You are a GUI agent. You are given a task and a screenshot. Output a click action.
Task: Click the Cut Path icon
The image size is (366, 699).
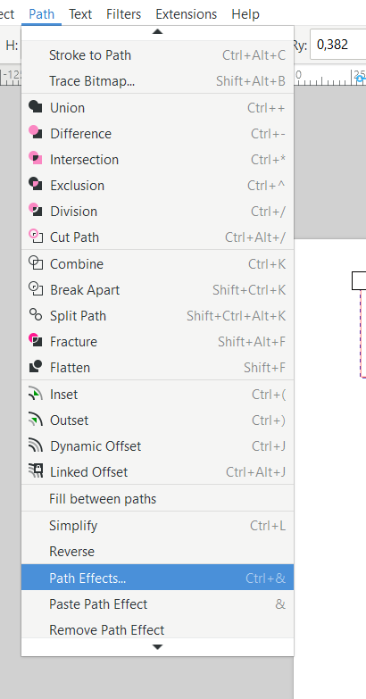pos(35,237)
